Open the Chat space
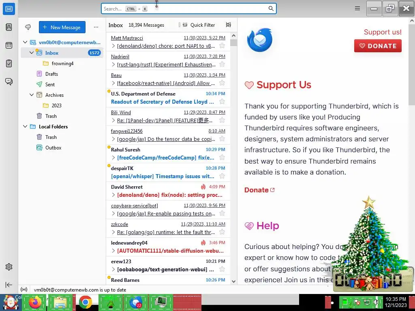 click(x=9, y=81)
